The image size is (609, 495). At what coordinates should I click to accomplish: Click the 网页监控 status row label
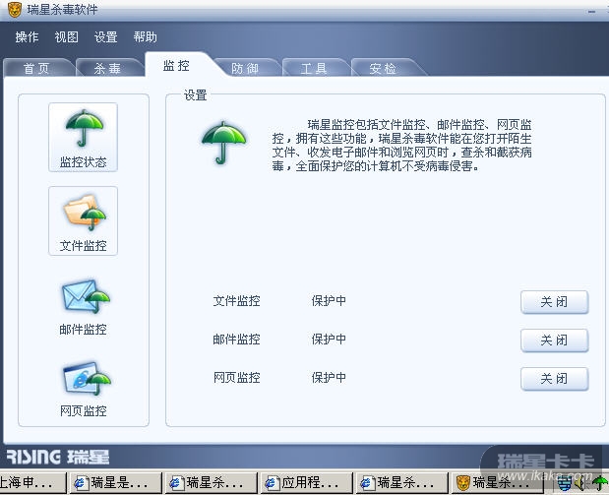[x=236, y=377]
